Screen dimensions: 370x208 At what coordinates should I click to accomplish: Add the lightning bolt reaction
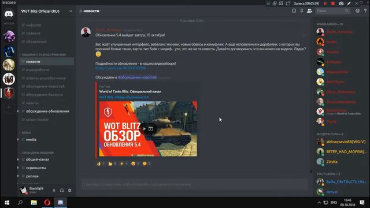(123, 164)
